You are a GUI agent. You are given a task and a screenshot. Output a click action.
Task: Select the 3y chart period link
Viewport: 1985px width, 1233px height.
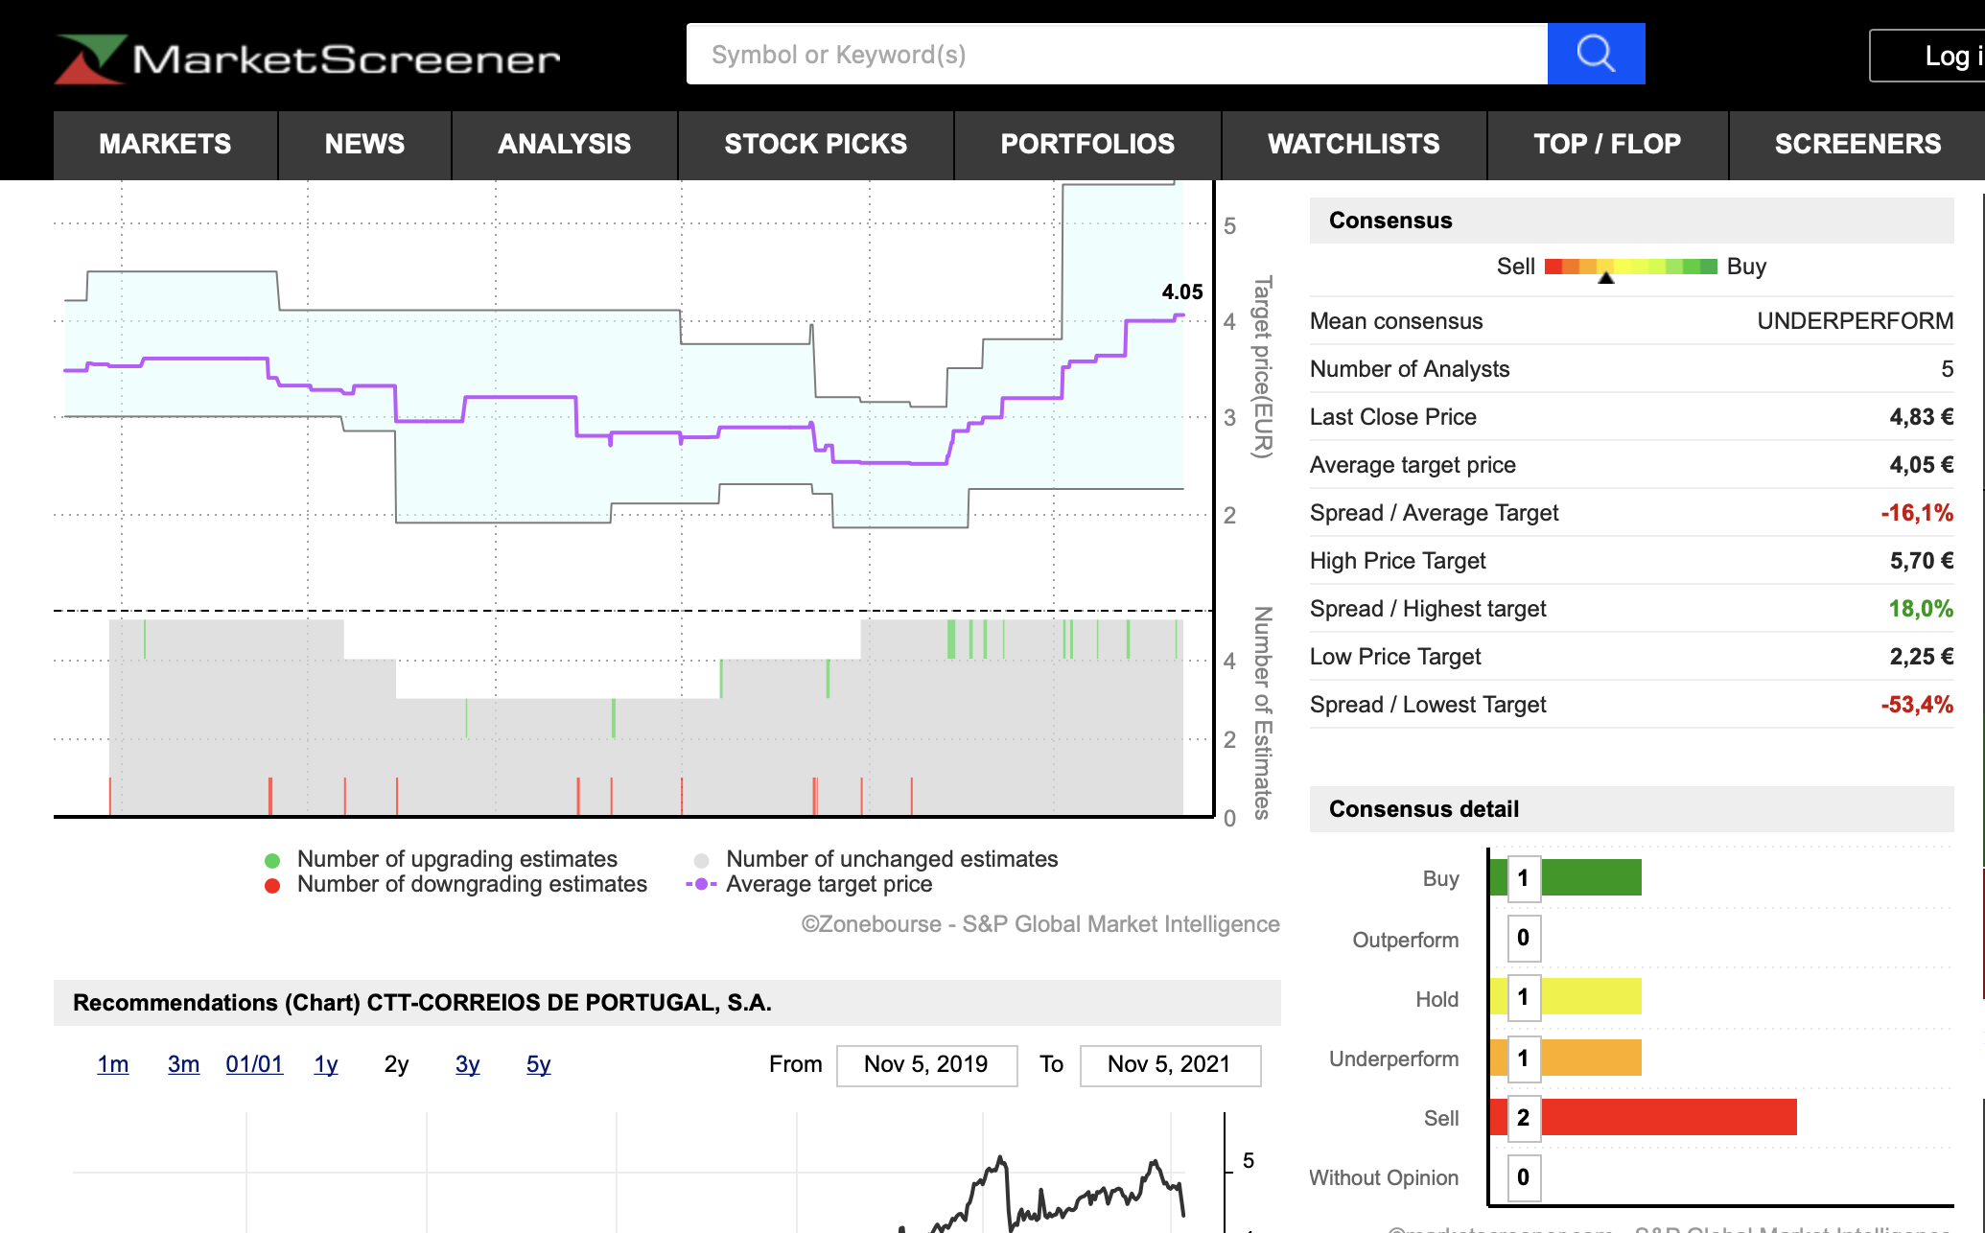[x=467, y=1064]
